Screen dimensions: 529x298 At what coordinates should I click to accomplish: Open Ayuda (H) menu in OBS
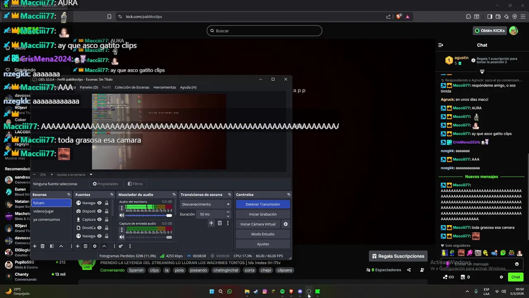click(x=188, y=87)
